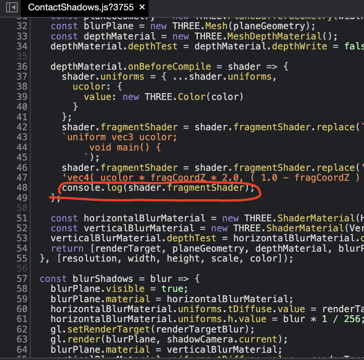Select the ContactShadows.js?3755 tab

click(81, 7)
